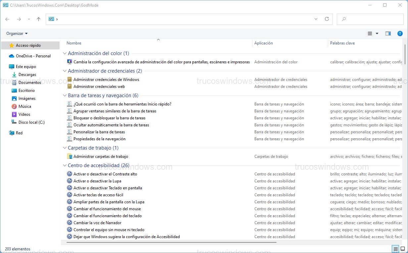
Task: Switch to large icons view from status bar
Action: (402, 249)
